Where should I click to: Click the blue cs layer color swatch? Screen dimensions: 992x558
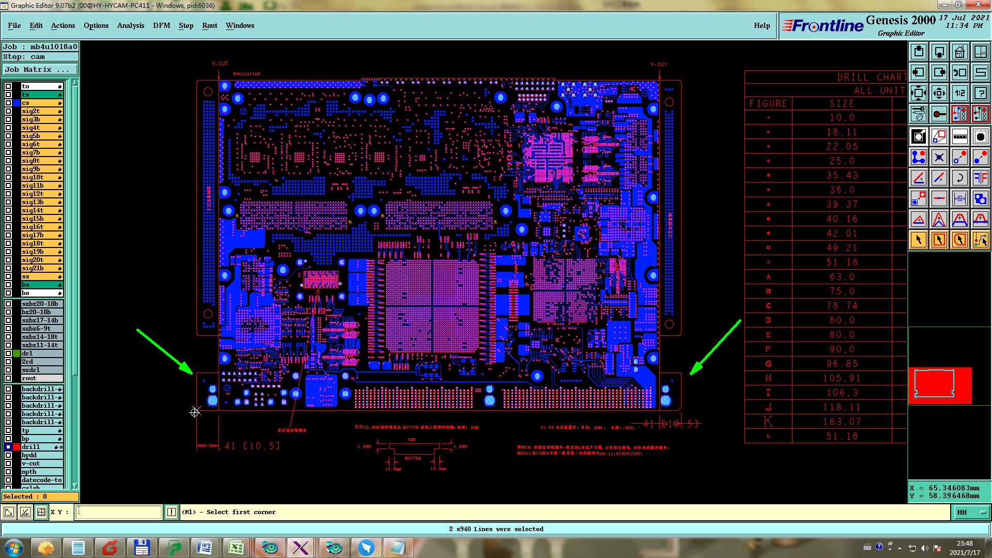[17, 103]
